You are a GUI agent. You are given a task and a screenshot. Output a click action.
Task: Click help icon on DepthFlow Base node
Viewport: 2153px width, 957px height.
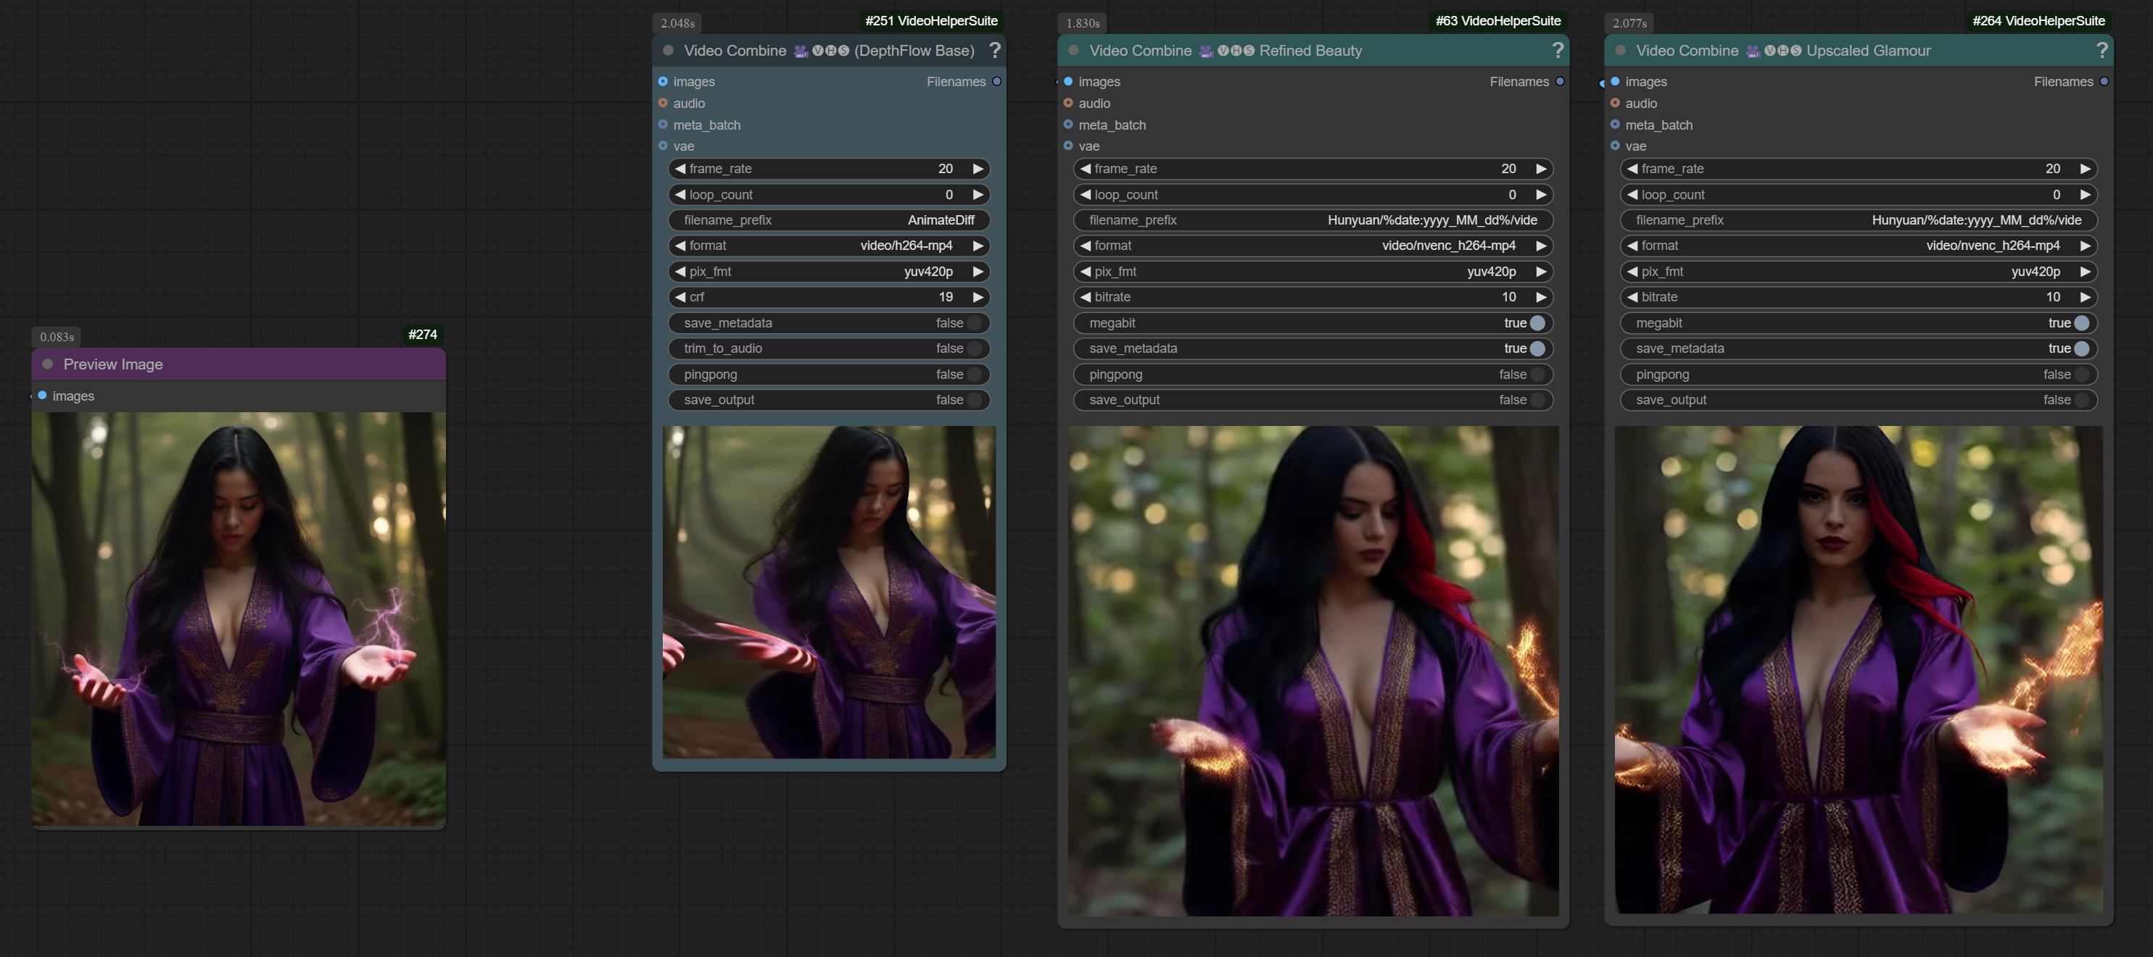993,50
